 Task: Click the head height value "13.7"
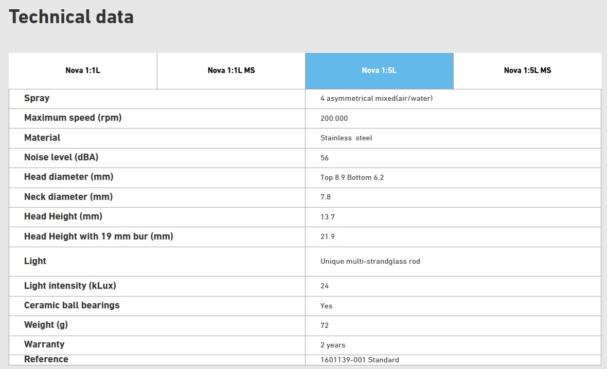[328, 217]
